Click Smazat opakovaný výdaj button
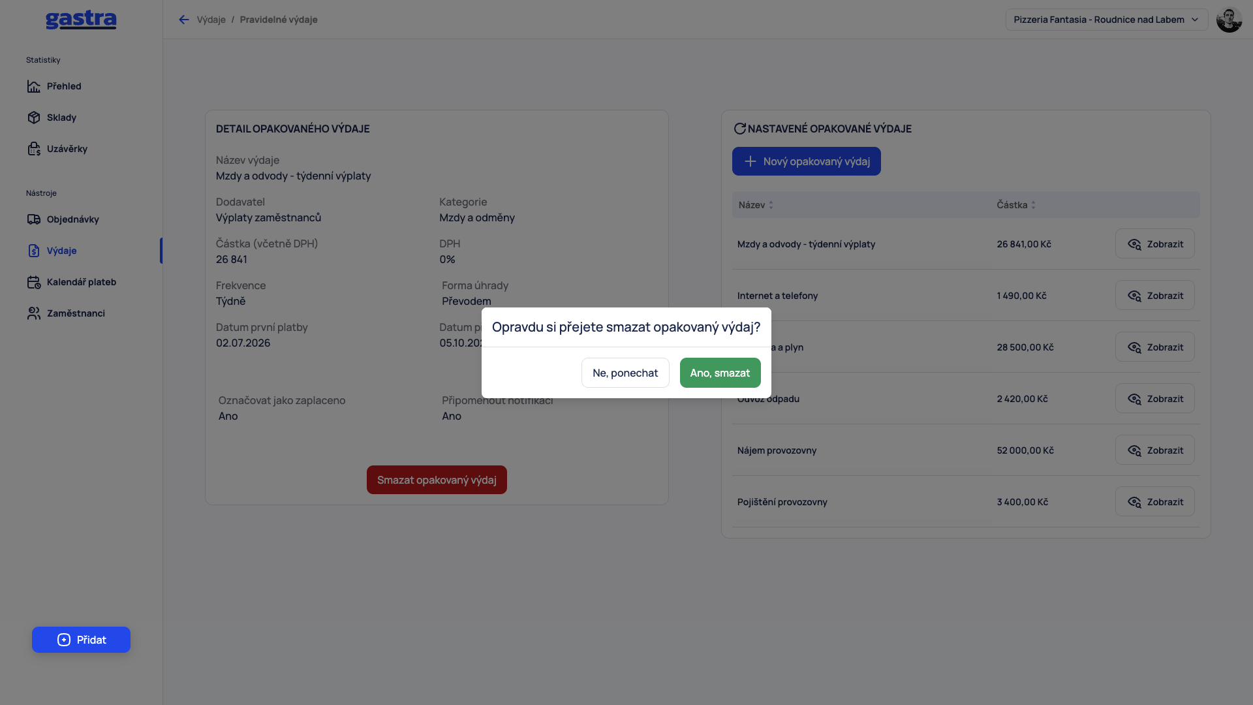Viewport: 1253px width, 705px height. pyautogui.click(x=437, y=480)
